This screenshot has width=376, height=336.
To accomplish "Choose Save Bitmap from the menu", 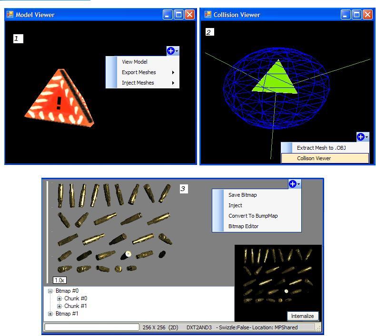I will tap(243, 195).
